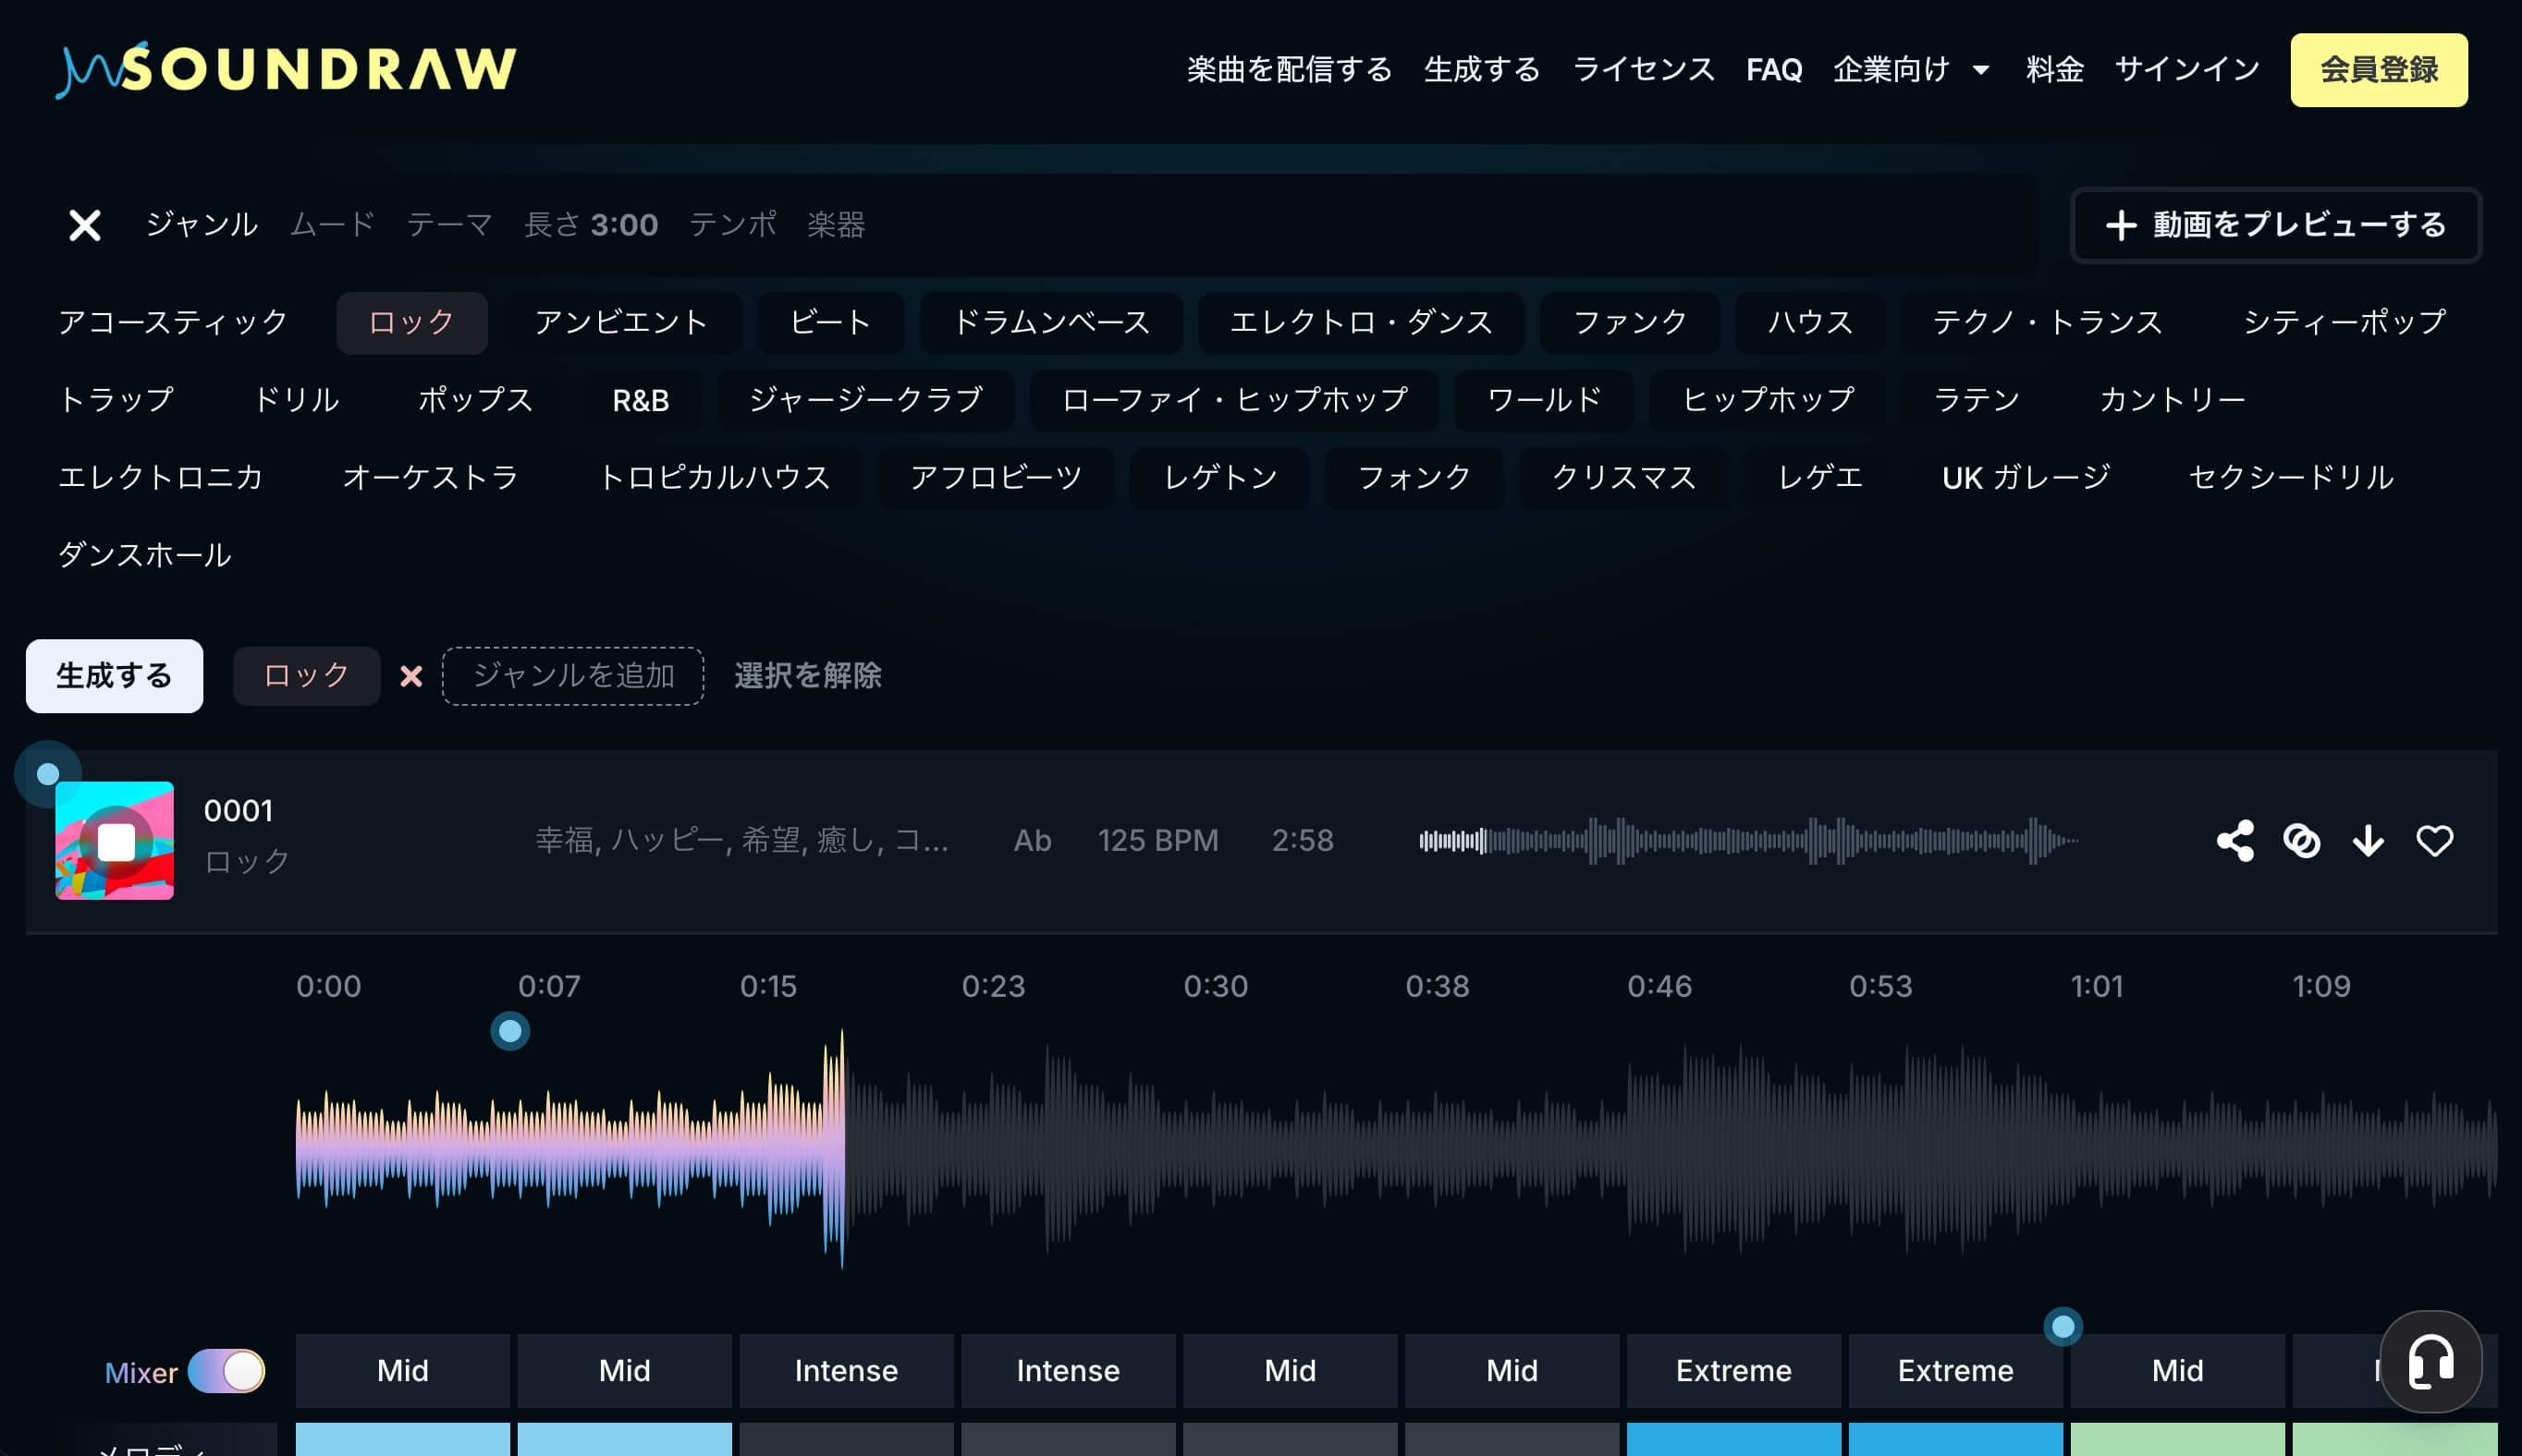Screen dimensions: 2522x1456
Task: Open the テンポ filter section
Action: [x=734, y=225]
